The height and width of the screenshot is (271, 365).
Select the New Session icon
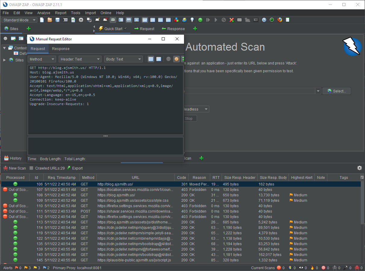coord(42,20)
